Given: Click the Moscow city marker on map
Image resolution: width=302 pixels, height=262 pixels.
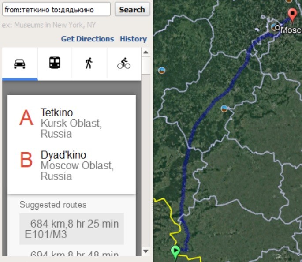Looking at the screenshot, I should 277,27.
